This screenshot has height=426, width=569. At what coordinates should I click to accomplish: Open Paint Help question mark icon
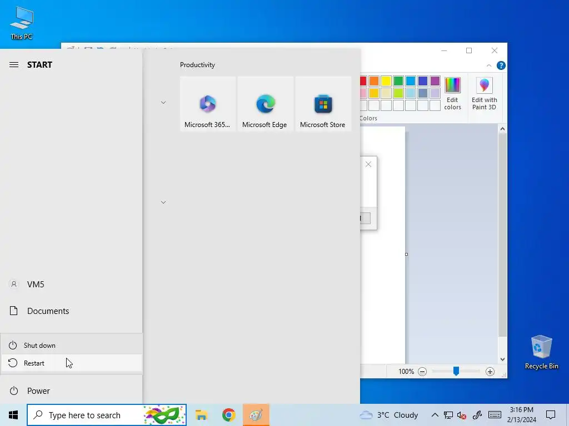click(x=501, y=65)
